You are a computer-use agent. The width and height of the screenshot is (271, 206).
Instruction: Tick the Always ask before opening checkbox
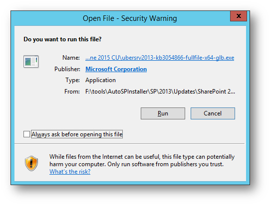tap(26, 134)
